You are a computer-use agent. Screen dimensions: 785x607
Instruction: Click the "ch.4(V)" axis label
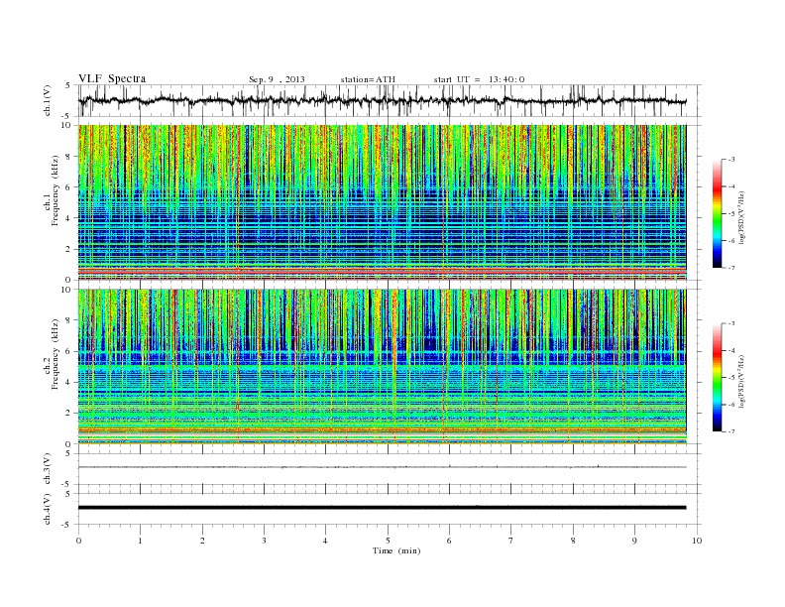48,511
